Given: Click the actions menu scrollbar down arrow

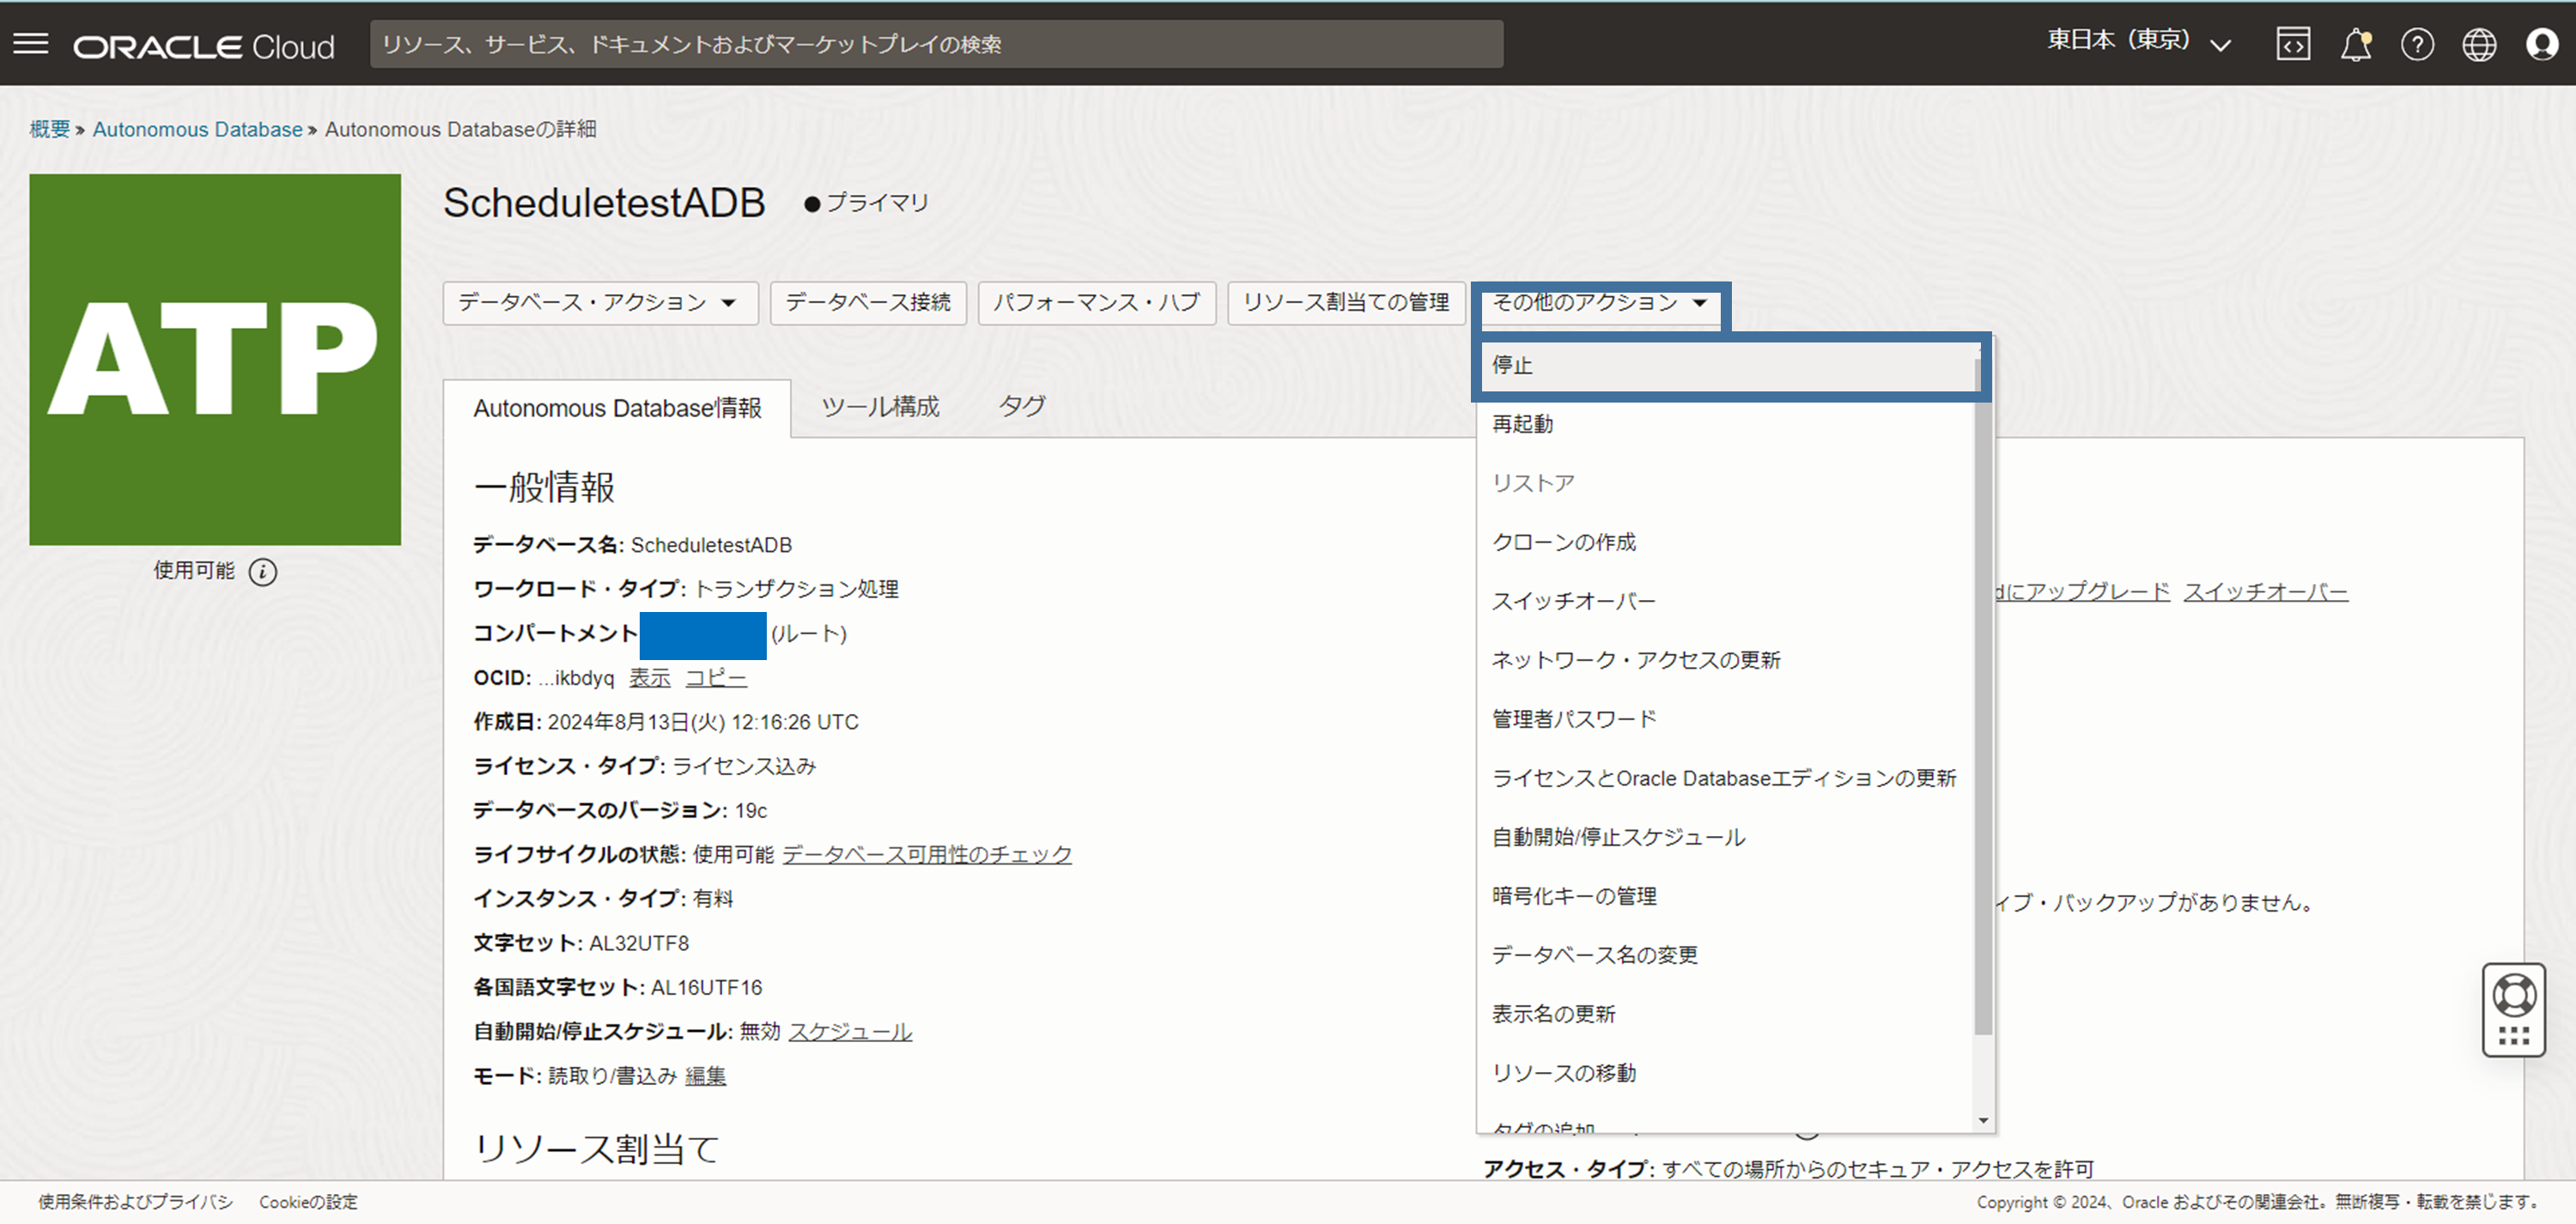Looking at the screenshot, I should (x=1983, y=1121).
